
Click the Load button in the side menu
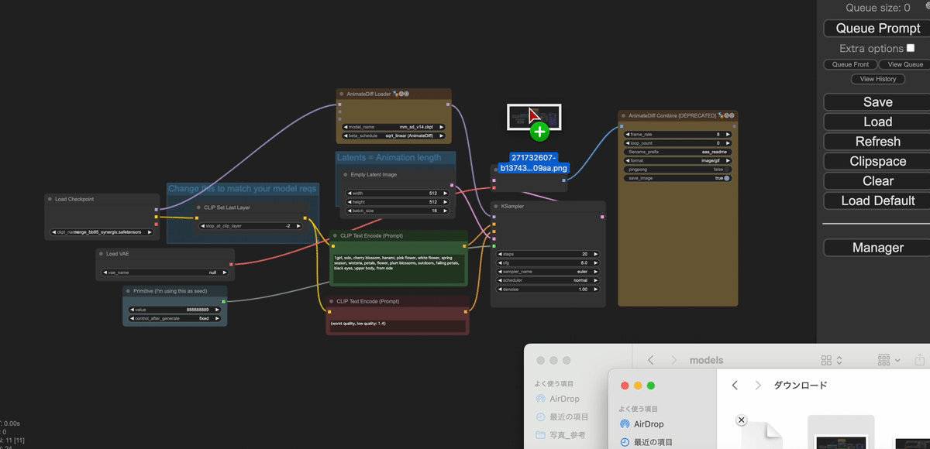pyautogui.click(x=878, y=122)
